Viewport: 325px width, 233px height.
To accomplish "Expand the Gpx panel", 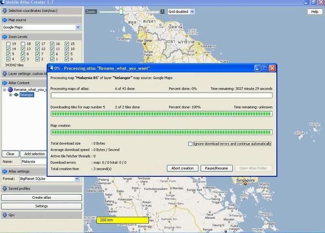I will [x=5, y=215].
